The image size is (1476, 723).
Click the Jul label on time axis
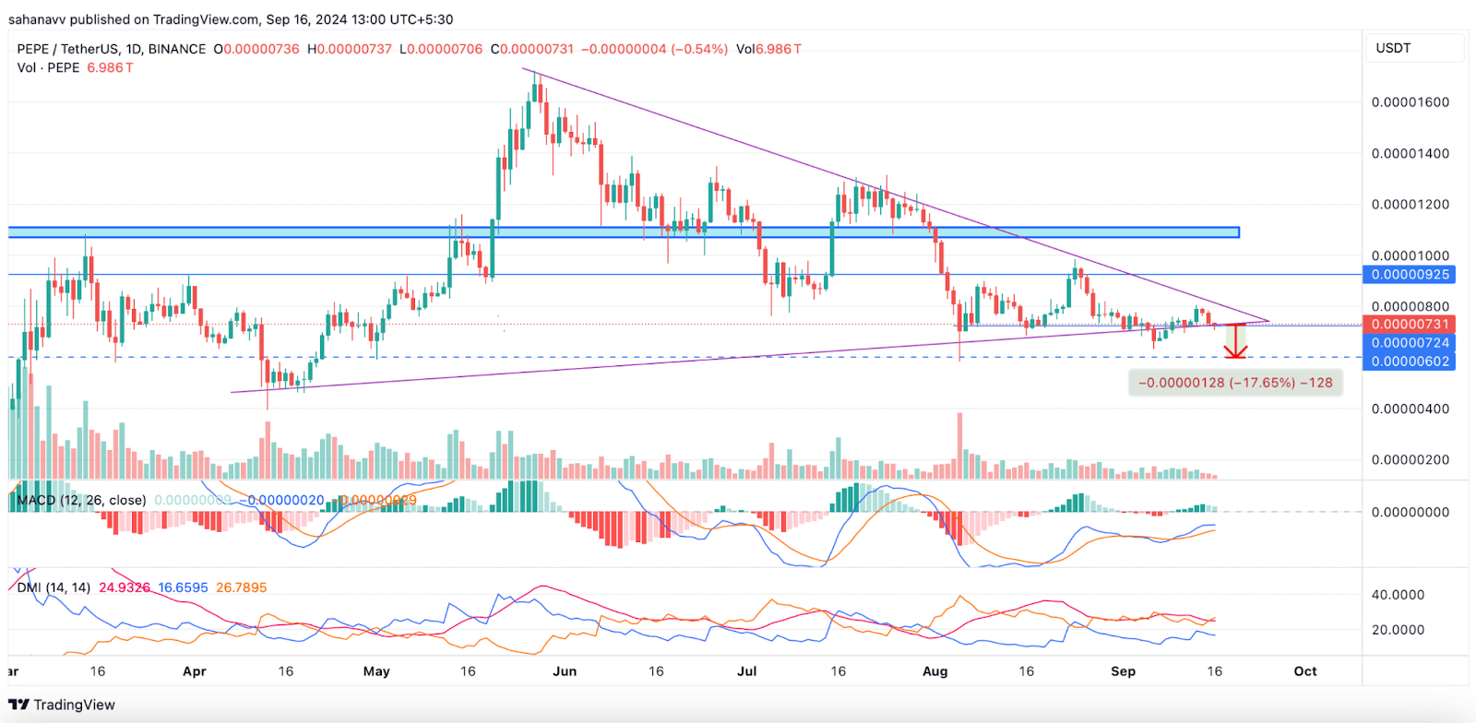pyautogui.click(x=747, y=671)
